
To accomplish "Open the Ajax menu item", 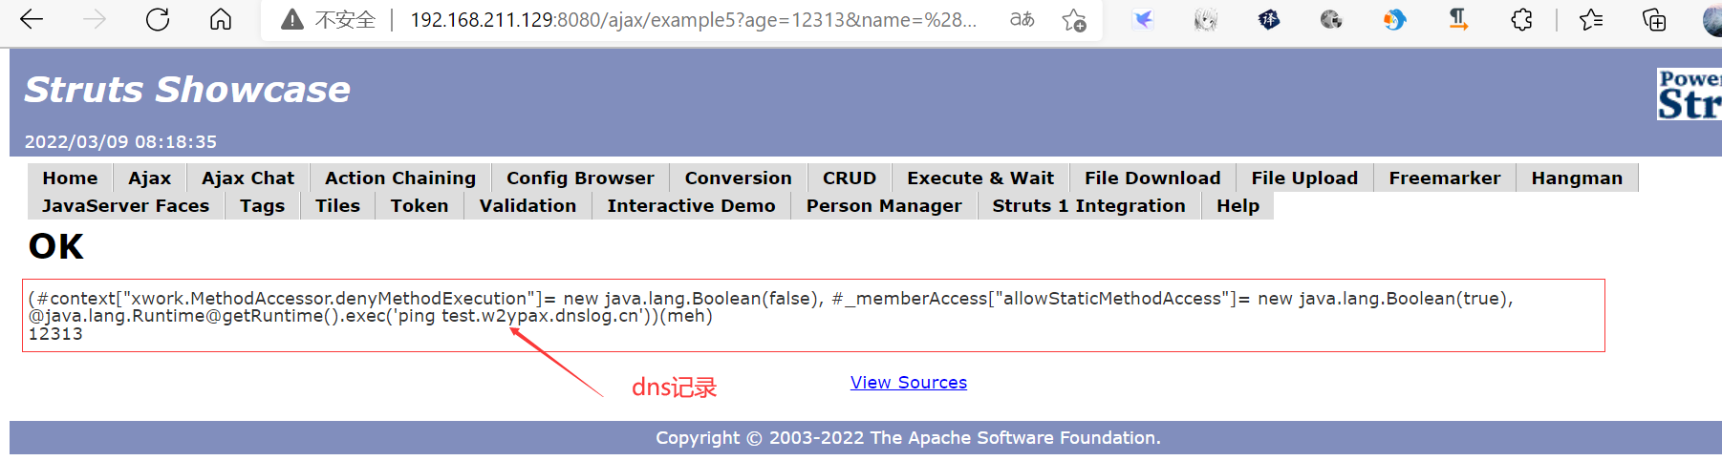I will pos(150,178).
